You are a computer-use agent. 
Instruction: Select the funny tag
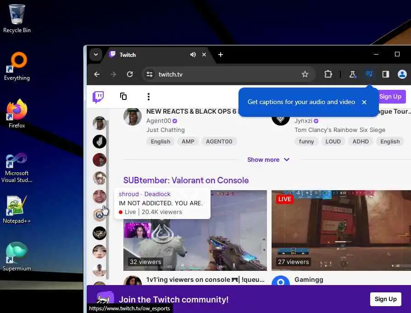click(306, 142)
